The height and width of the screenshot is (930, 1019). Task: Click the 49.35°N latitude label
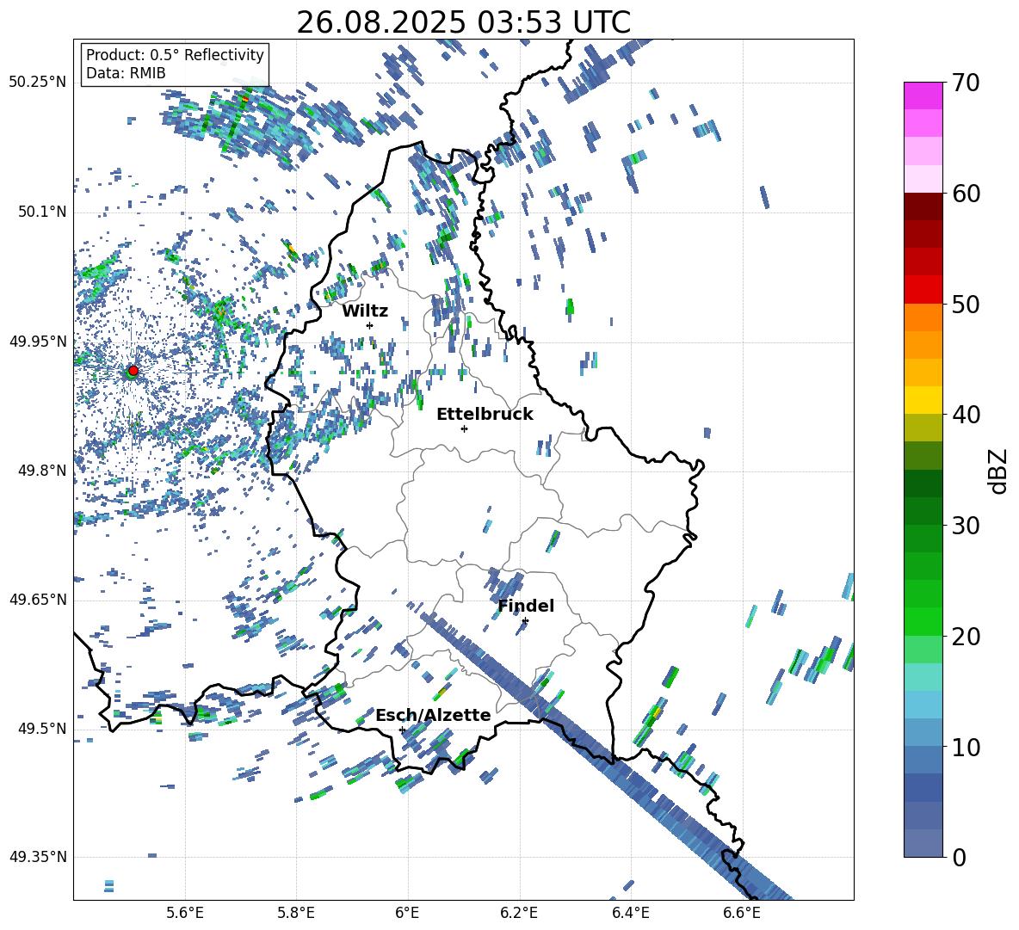click(38, 857)
